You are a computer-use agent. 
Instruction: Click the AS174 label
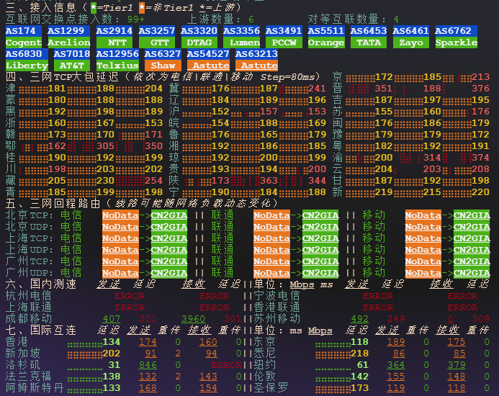24,31
